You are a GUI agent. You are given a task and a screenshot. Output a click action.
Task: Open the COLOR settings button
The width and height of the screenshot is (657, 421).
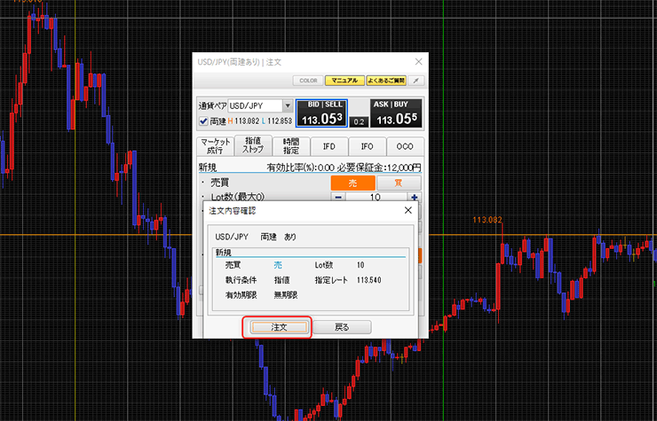(x=307, y=81)
